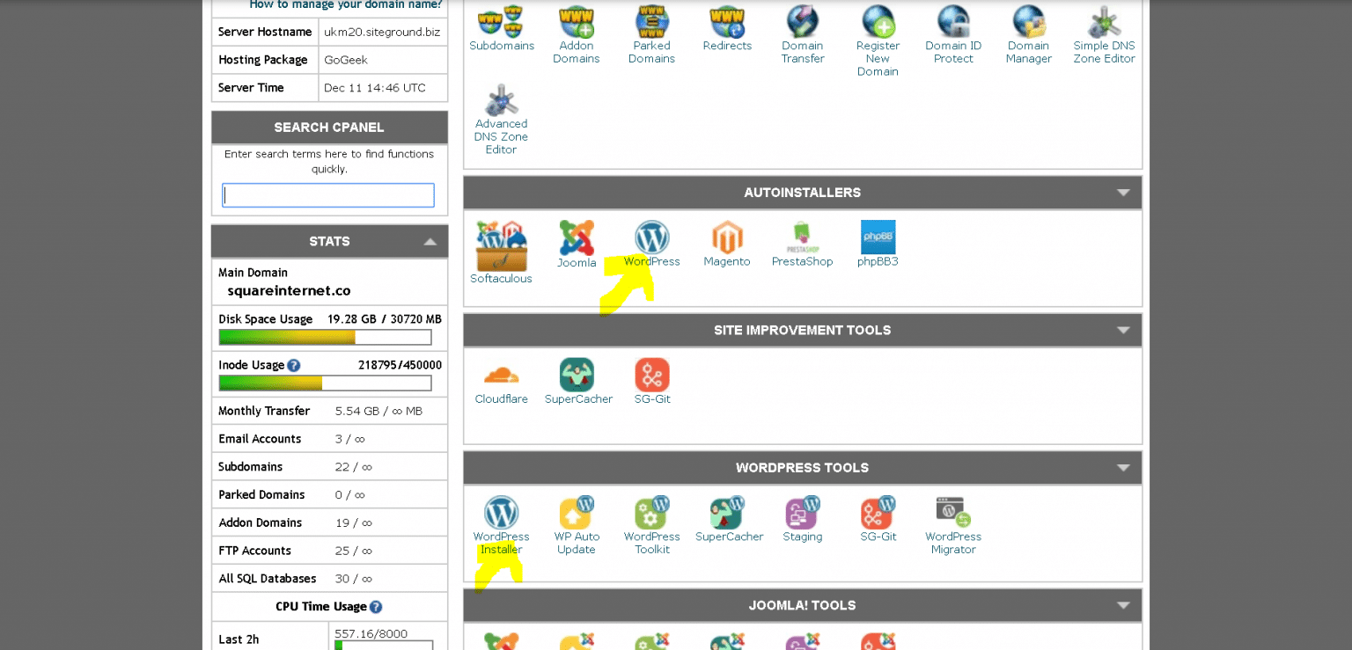Click the GoGeek hosting package value
1352x650 pixels.
[346, 60]
